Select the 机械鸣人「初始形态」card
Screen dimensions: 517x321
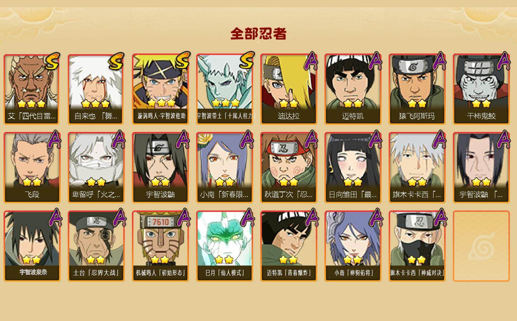coord(160,246)
